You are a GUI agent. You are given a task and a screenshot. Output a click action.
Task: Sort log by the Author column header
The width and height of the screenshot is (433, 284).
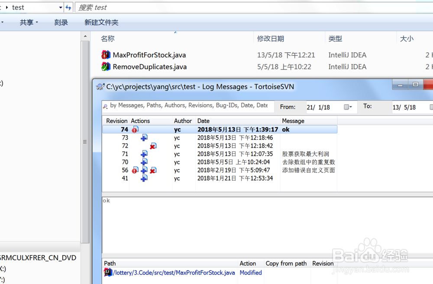(184, 121)
